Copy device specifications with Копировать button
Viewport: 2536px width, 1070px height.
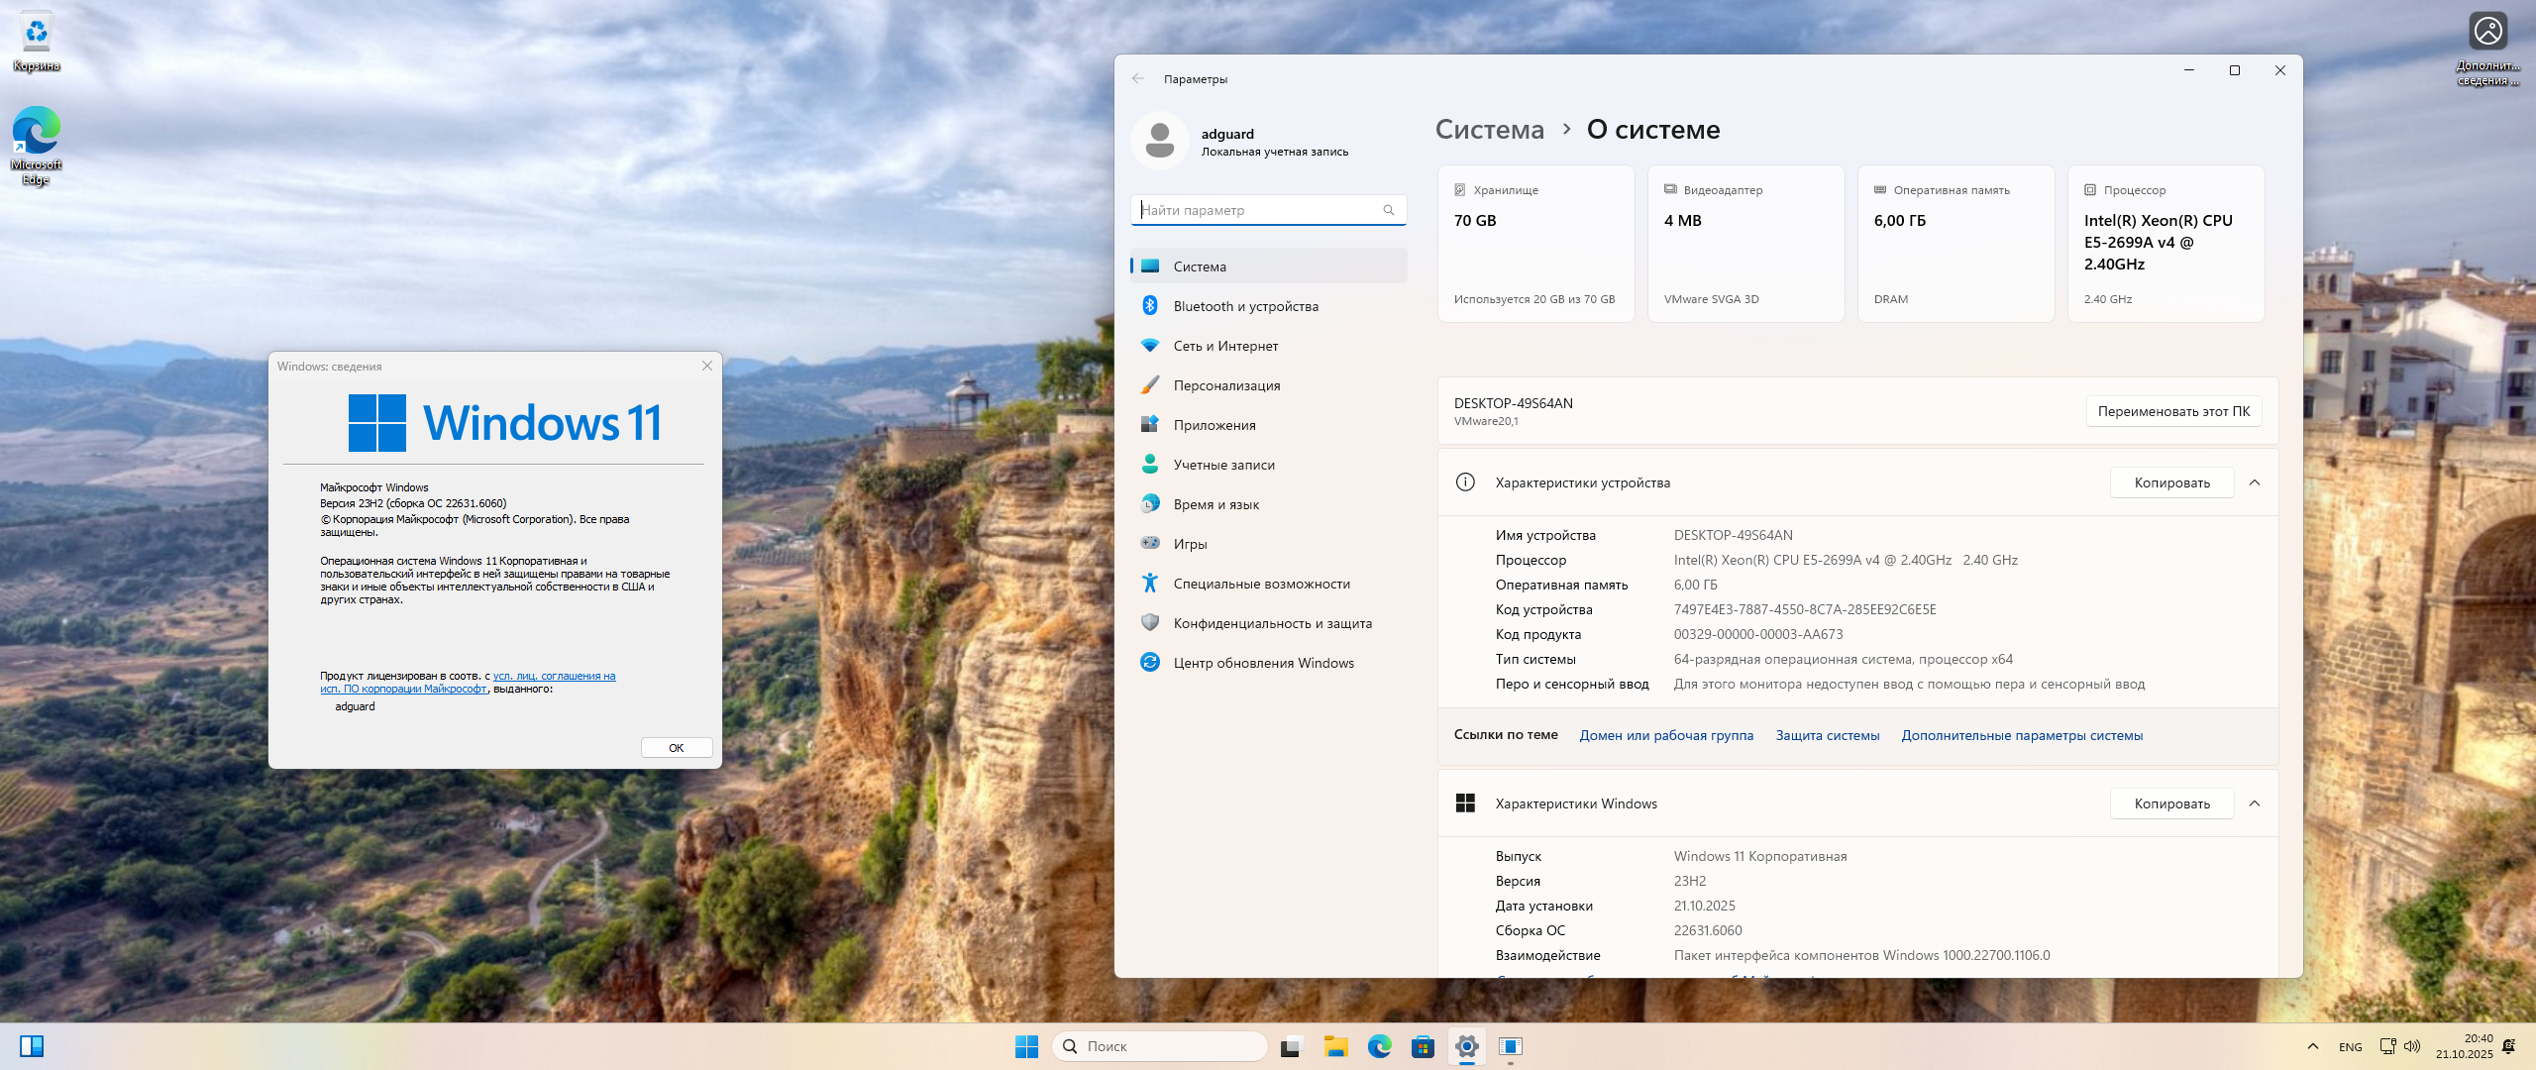point(2171,482)
